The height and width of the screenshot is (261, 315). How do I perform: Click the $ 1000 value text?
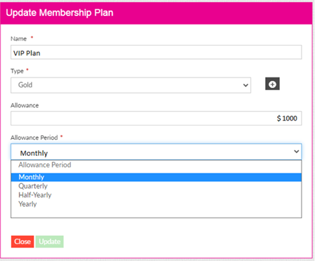point(287,119)
